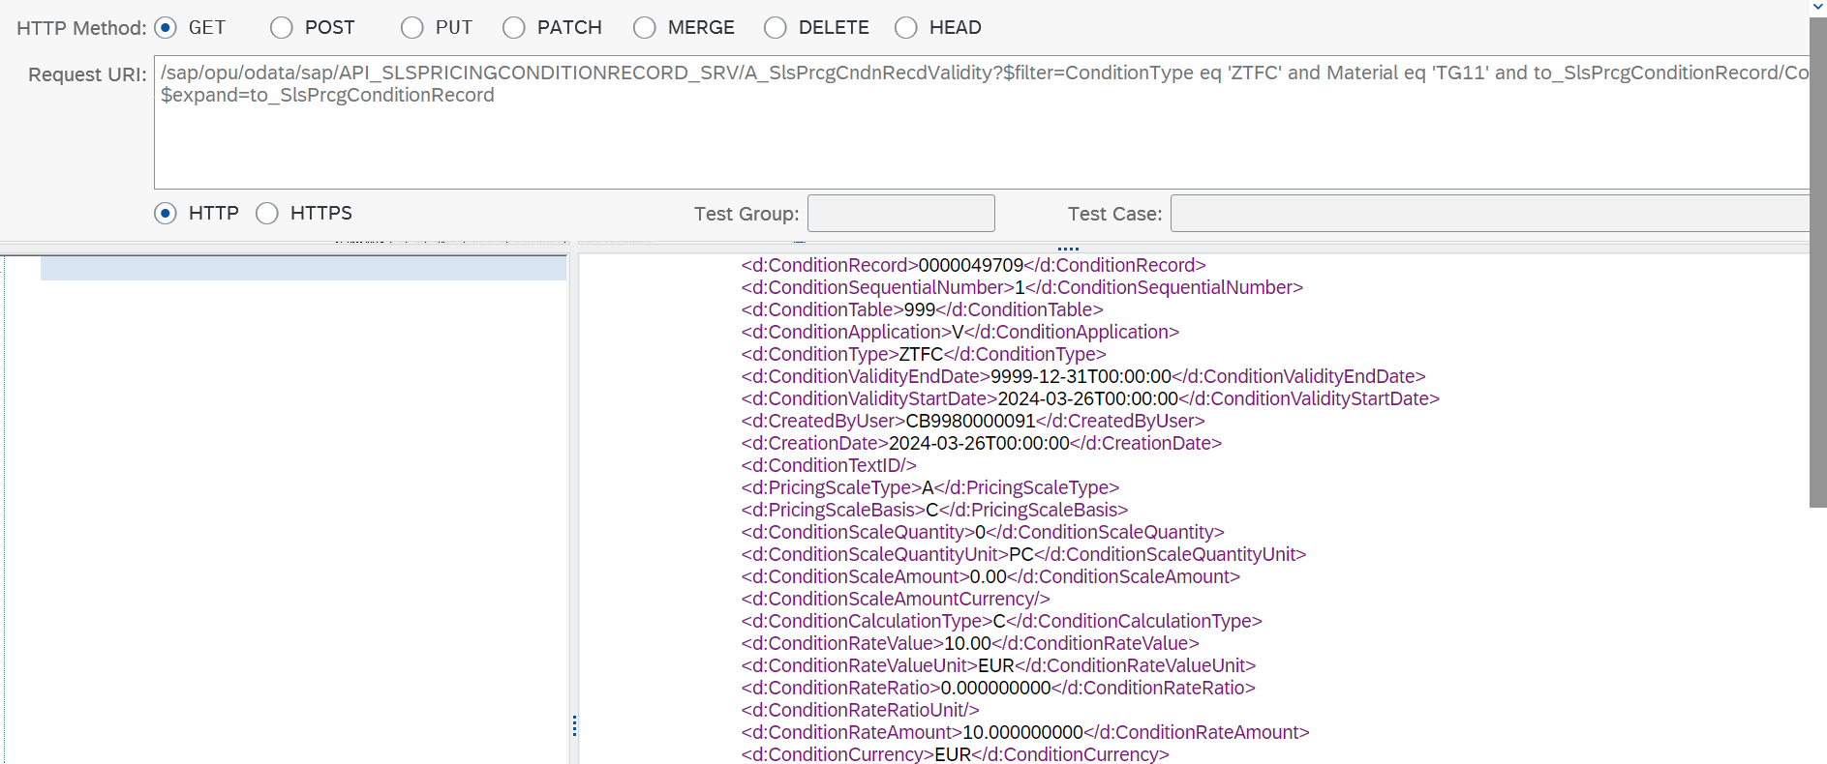Click into the Request URI text box
Viewport: 1827px width, 764px height.
982,122
